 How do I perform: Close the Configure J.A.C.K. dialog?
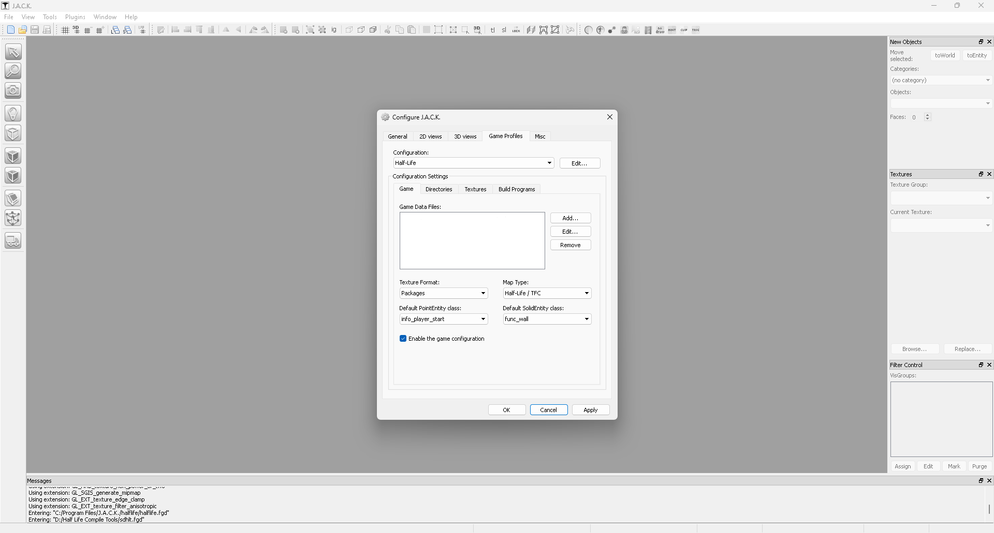pos(610,117)
